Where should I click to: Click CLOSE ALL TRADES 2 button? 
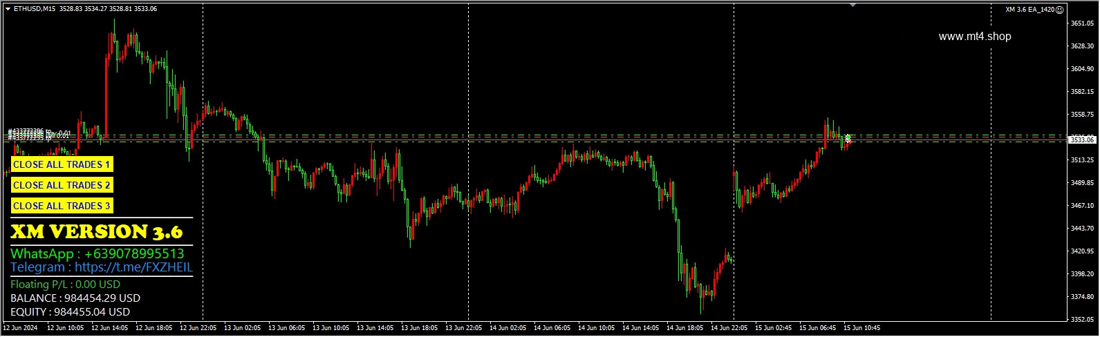pos(62,185)
